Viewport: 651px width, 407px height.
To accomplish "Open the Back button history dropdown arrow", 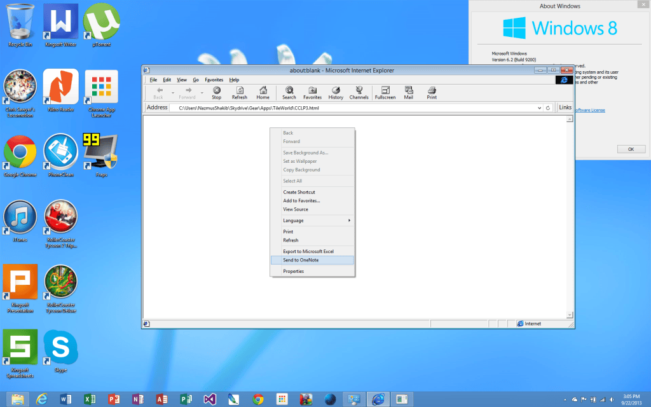I will coord(173,93).
